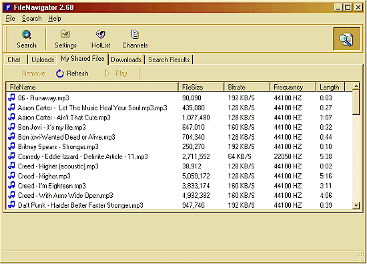Click music note icon beside It's my life.mp3
The image size is (367, 264).
pos(12,127)
